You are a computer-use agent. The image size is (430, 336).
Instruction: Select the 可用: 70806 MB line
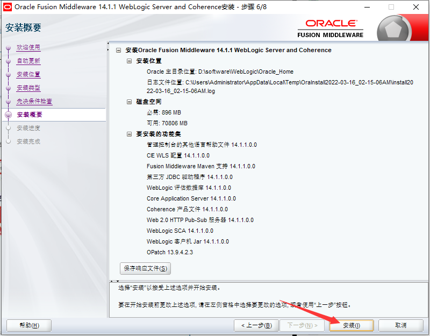click(167, 124)
